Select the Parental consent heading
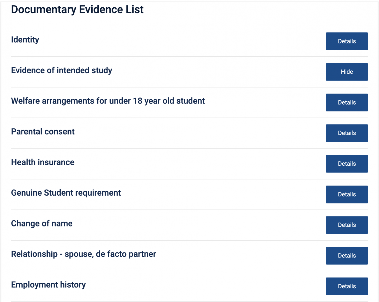Viewport: 379px width, 302px height. (43, 132)
